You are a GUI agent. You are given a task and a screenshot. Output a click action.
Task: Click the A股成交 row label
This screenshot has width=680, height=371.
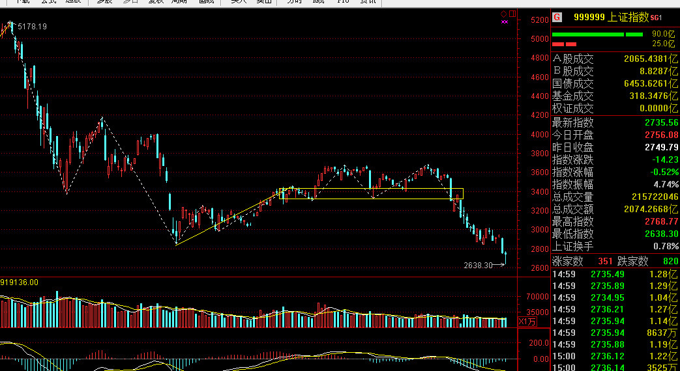[572, 59]
